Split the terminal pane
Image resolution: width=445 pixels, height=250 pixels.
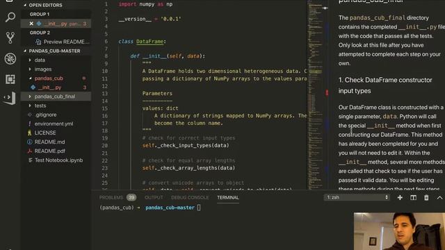413,197
